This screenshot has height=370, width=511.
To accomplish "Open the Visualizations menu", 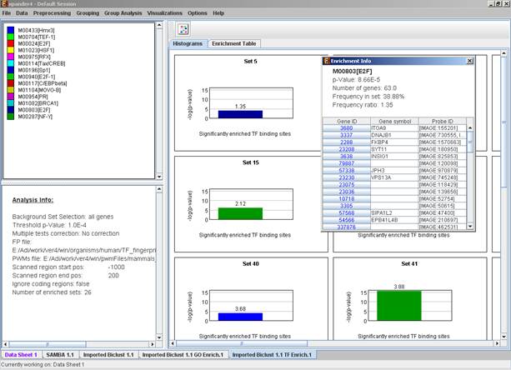I will (x=164, y=13).
